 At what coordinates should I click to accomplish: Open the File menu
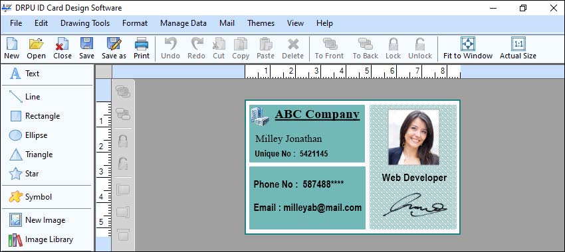coord(16,23)
